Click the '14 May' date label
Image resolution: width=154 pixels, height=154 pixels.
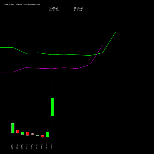click(x=27, y=146)
